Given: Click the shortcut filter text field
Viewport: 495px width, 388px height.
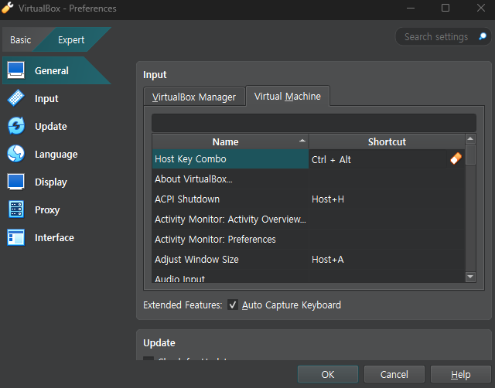Looking at the screenshot, I should click(x=314, y=123).
